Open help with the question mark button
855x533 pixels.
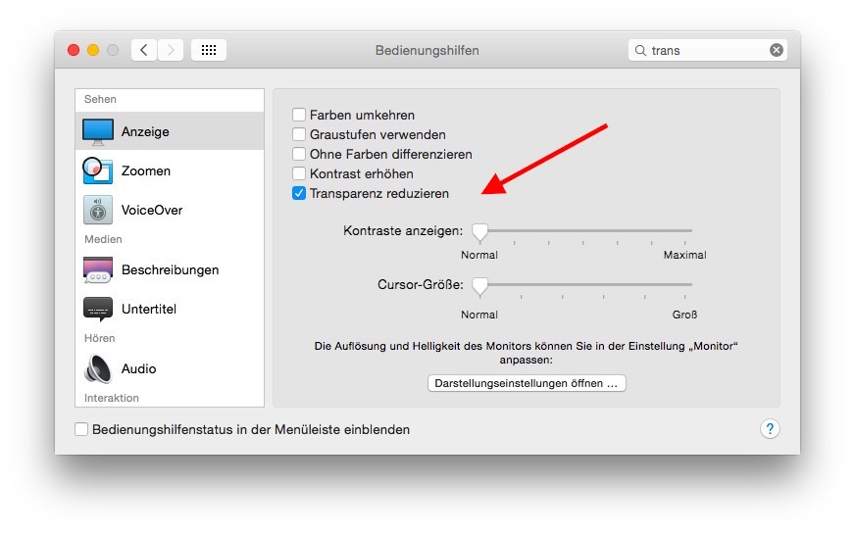tap(770, 429)
